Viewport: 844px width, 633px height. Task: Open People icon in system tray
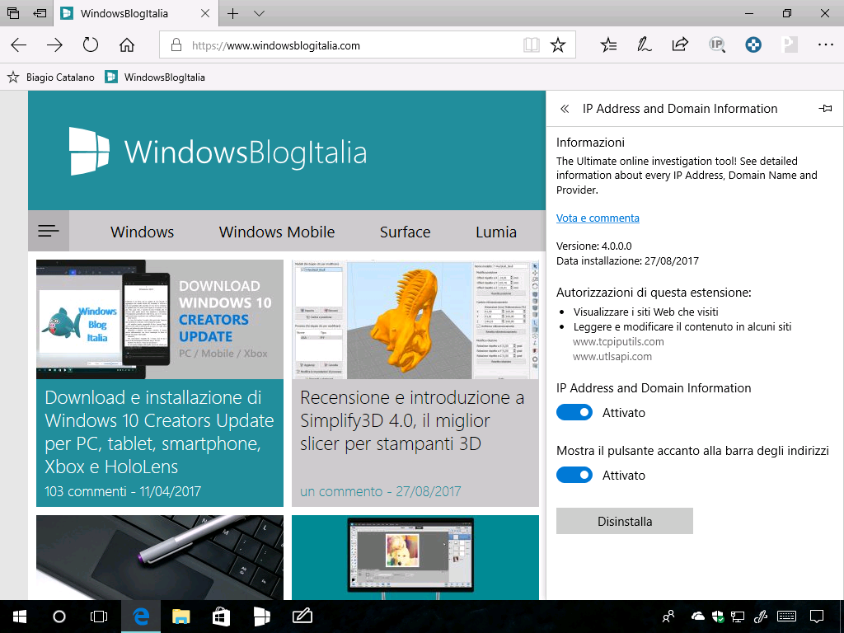[x=668, y=617]
